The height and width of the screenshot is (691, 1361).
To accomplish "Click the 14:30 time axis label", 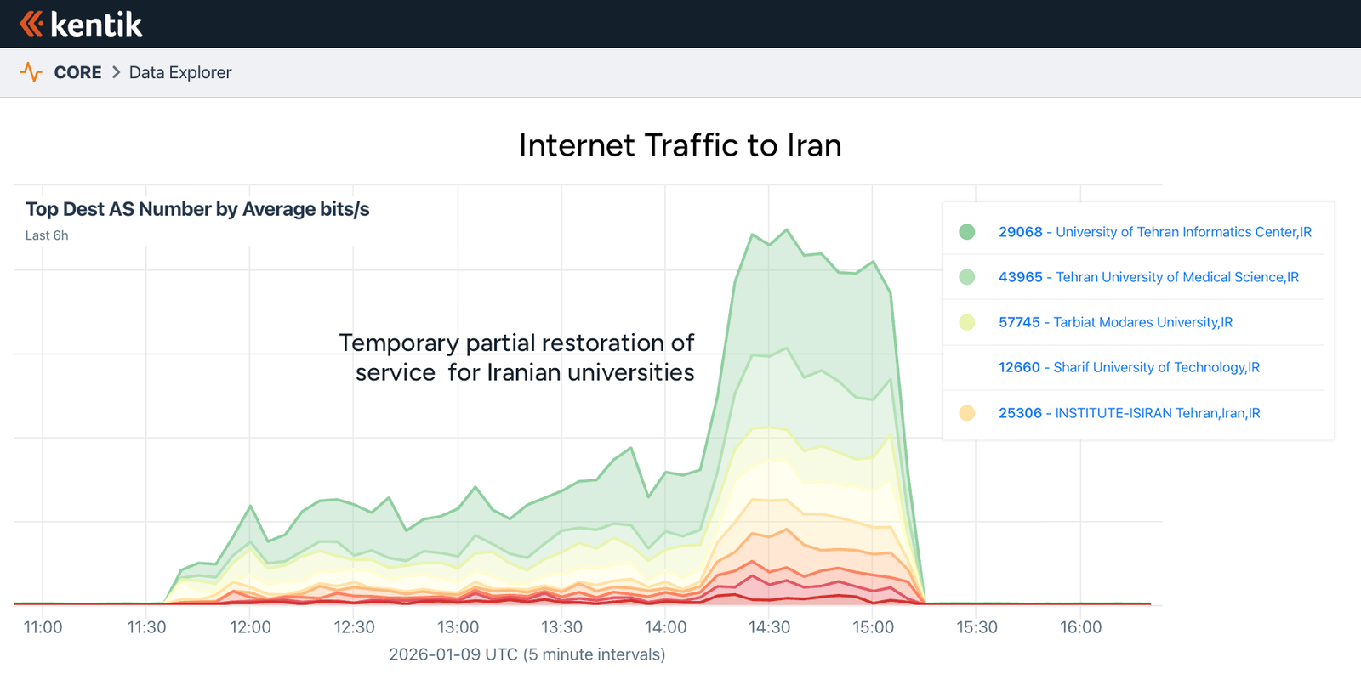I will pos(769,627).
